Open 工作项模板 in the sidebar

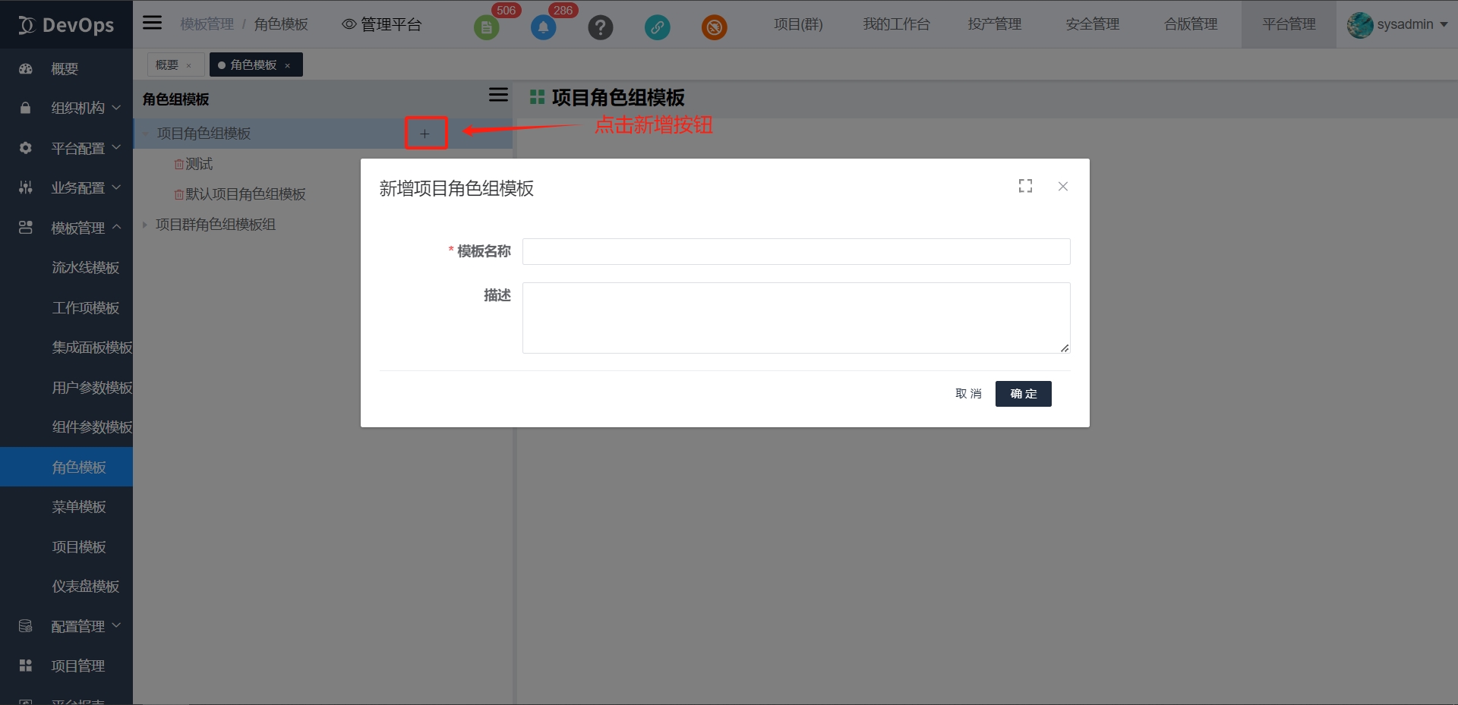click(86, 308)
